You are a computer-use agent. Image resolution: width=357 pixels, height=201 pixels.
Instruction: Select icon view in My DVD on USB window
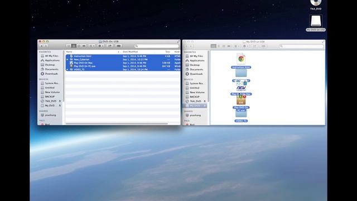point(213,46)
